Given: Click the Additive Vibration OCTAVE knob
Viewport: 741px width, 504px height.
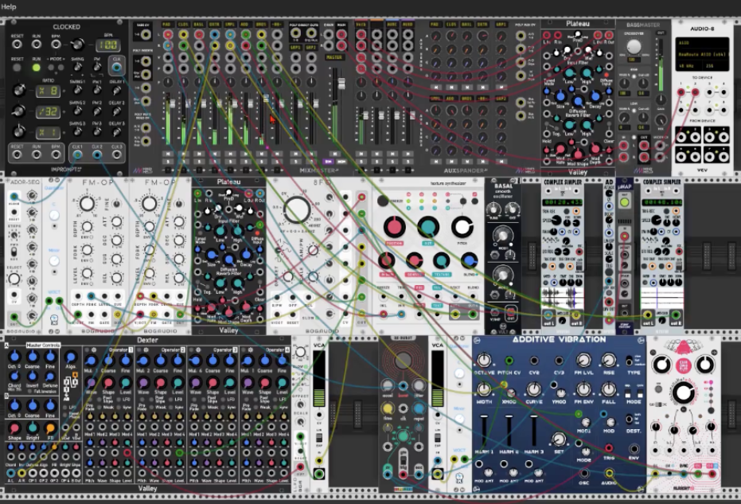Looking at the screenshot, I should coord(483,360).
